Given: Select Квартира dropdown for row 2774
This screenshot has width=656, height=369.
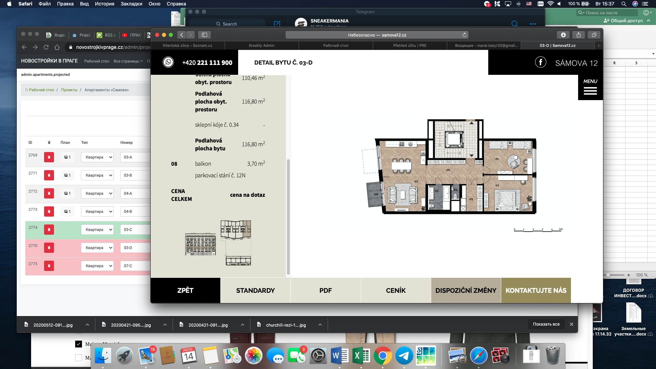Looking at the screenshot, I should click(98, 229).
